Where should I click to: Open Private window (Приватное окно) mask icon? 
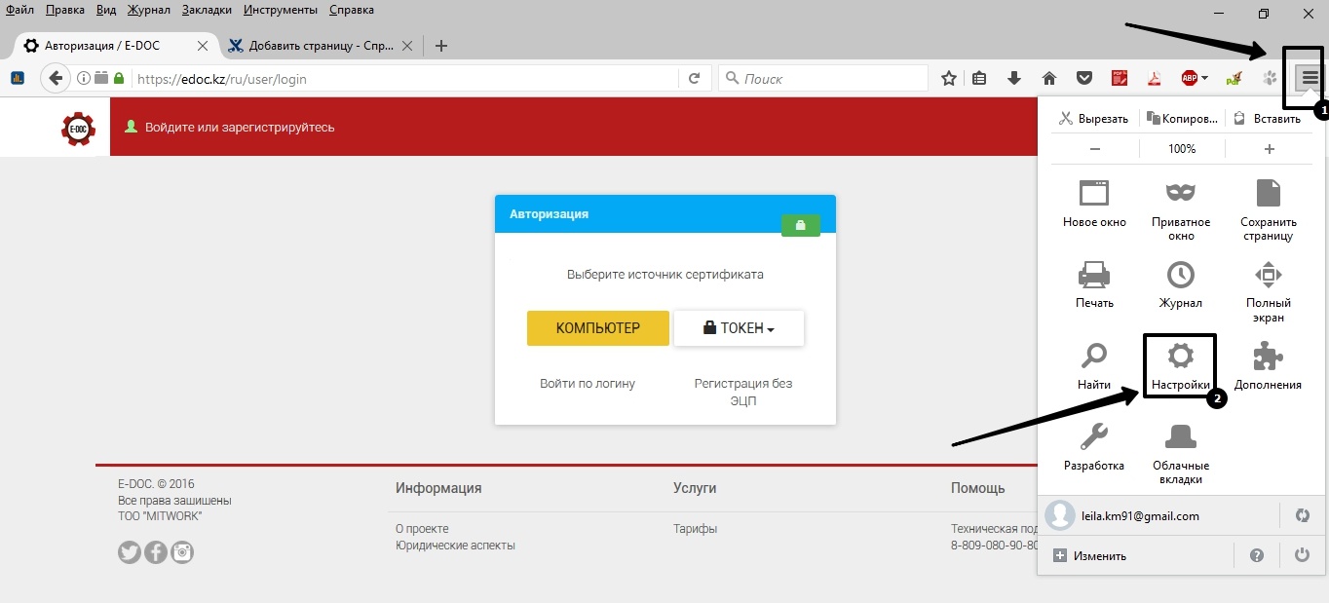point(1180,194)
